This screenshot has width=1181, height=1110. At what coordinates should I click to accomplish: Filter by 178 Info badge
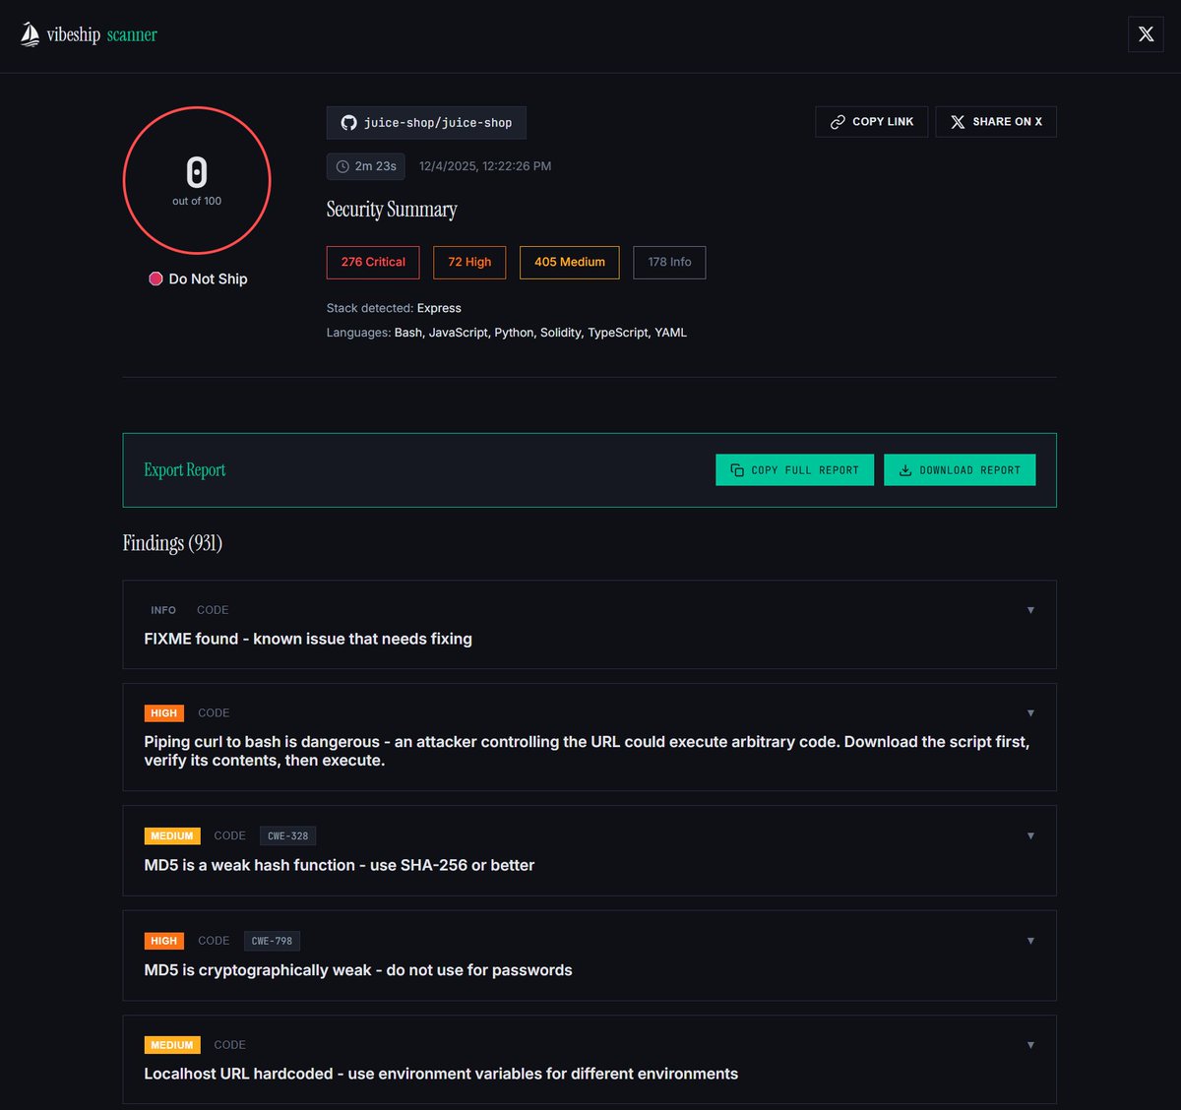pyautogui.click(x=669, y=263)
